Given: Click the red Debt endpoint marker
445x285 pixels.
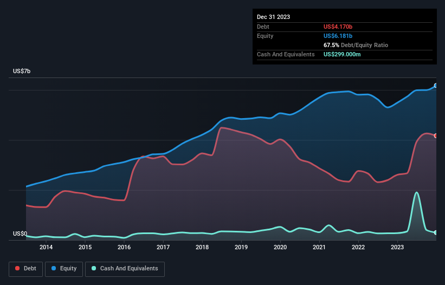Looking at the screenshot, I should tap(436, 136).
